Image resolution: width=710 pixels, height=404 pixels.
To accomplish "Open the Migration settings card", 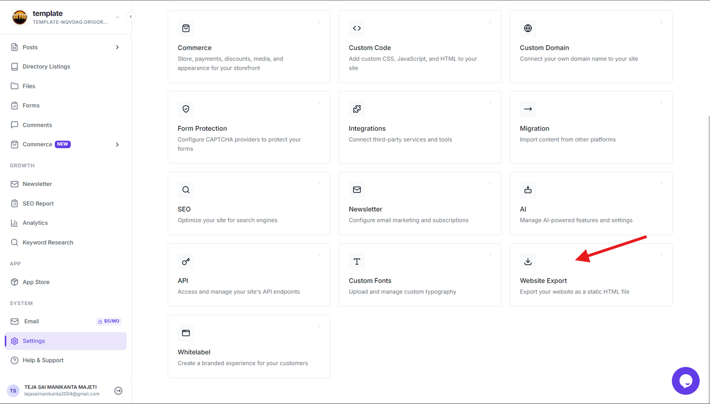I will (x=591, y=127).
